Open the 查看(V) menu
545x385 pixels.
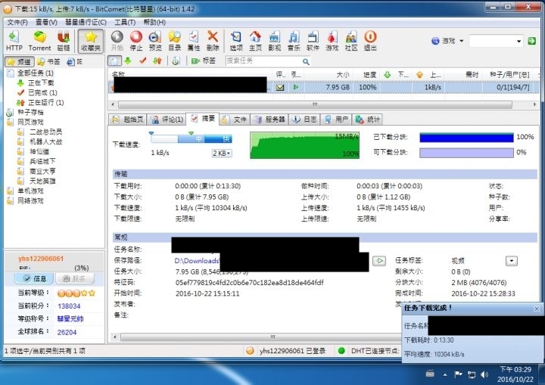(46, 22)
